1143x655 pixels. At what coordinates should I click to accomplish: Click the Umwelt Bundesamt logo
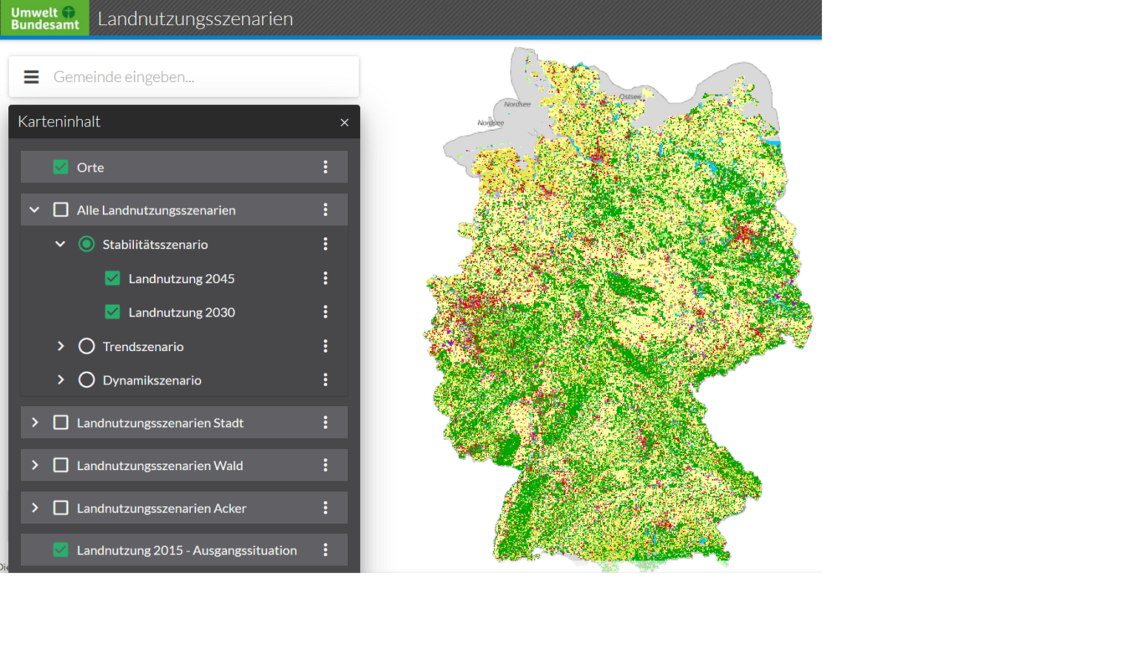tap(44, 18)
